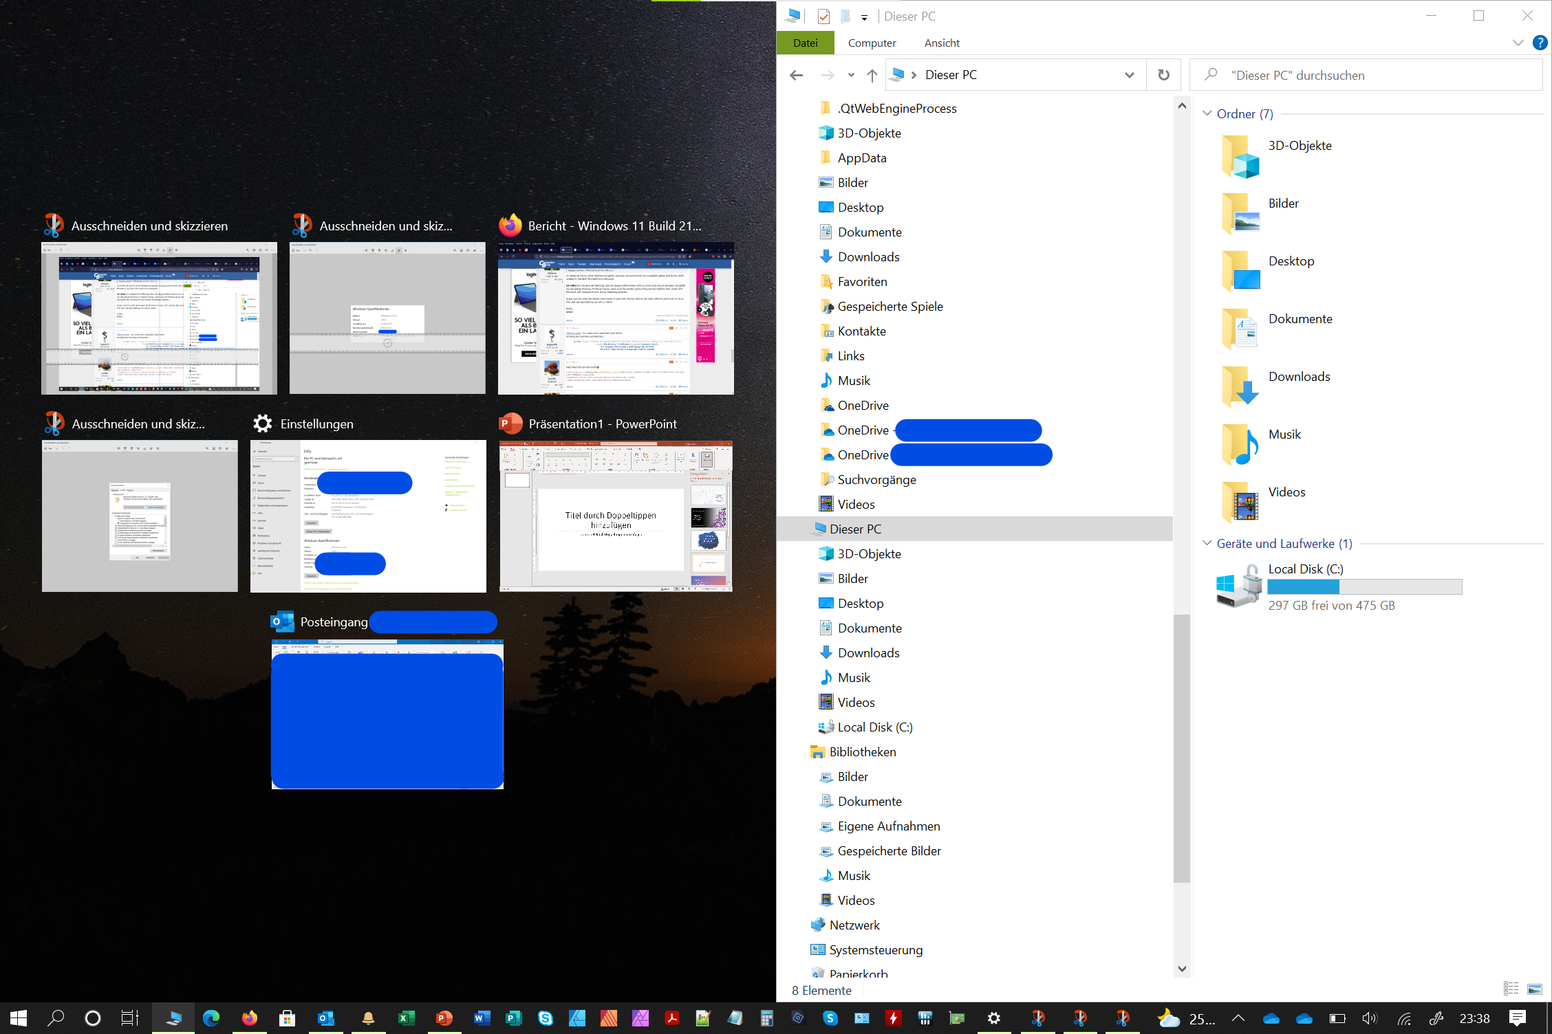Click the volume speaker icon in system tray
Viewport: 1552px width, 1034px height.
[x=1369, y=1018]
